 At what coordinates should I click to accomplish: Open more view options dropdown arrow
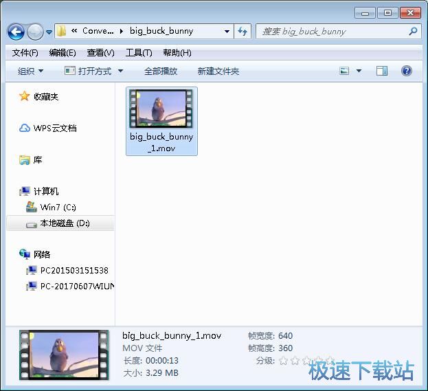point(359,71)
